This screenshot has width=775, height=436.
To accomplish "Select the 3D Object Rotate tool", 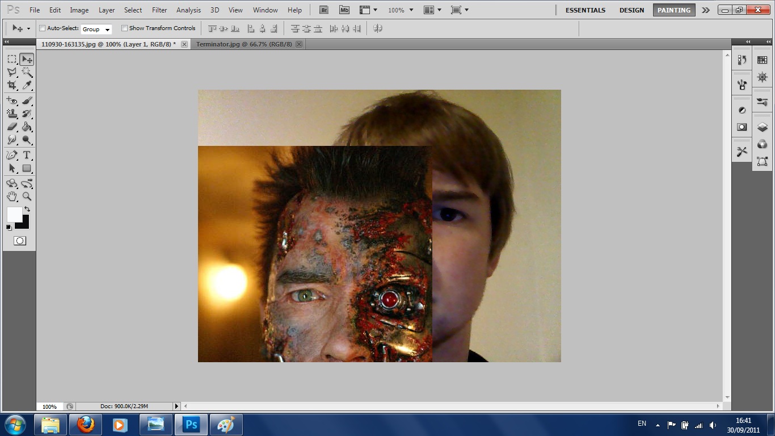I will coord(12,183).
